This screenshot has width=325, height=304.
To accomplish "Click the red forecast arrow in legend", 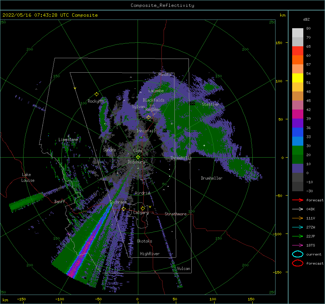I will pos(298,200).
